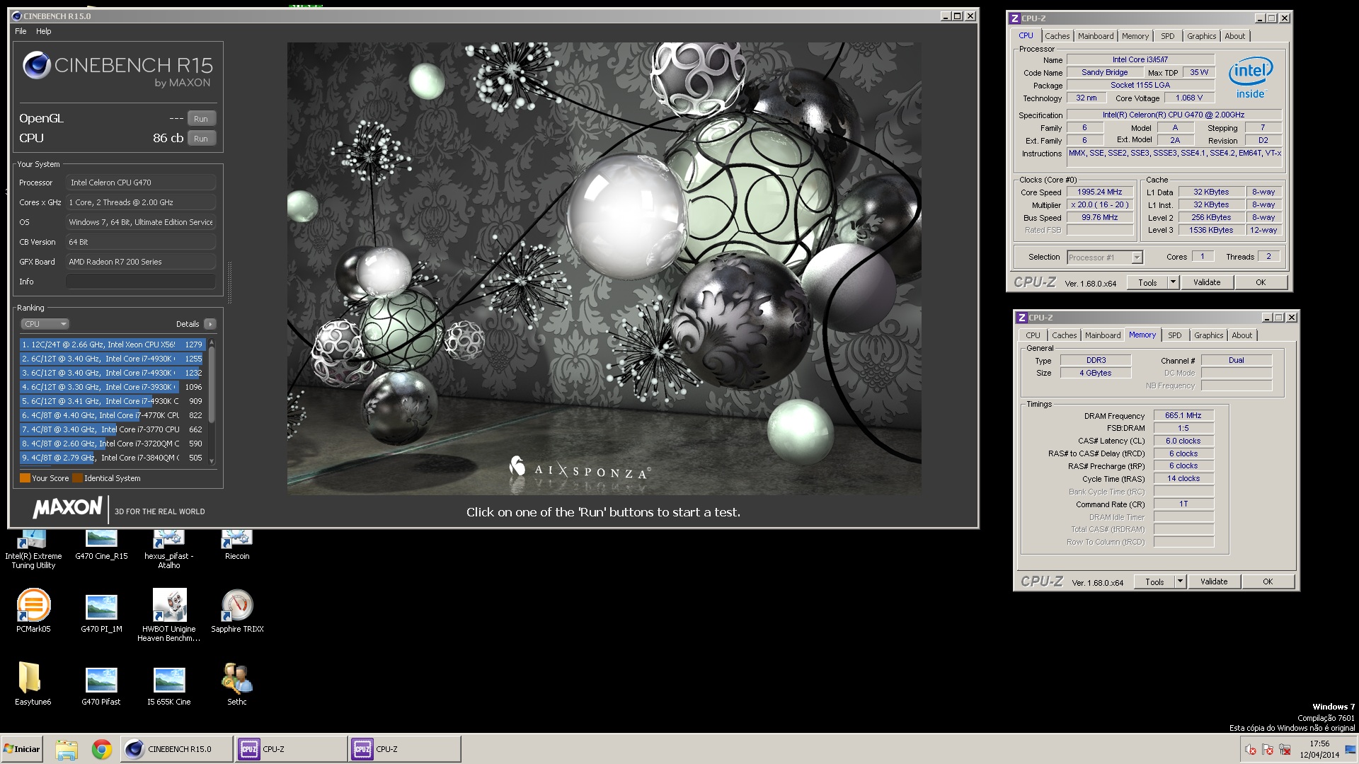The height and width of the screenshot is (764, 1359).
Task: Open Graphics tab in top CPU-Z window
Action: tap(1201, 36)
